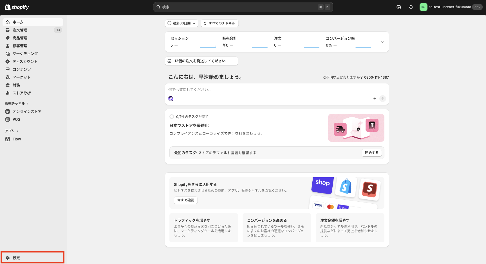Click the bank icon beside 財務

pyautogui.click(x=8, y=85)
